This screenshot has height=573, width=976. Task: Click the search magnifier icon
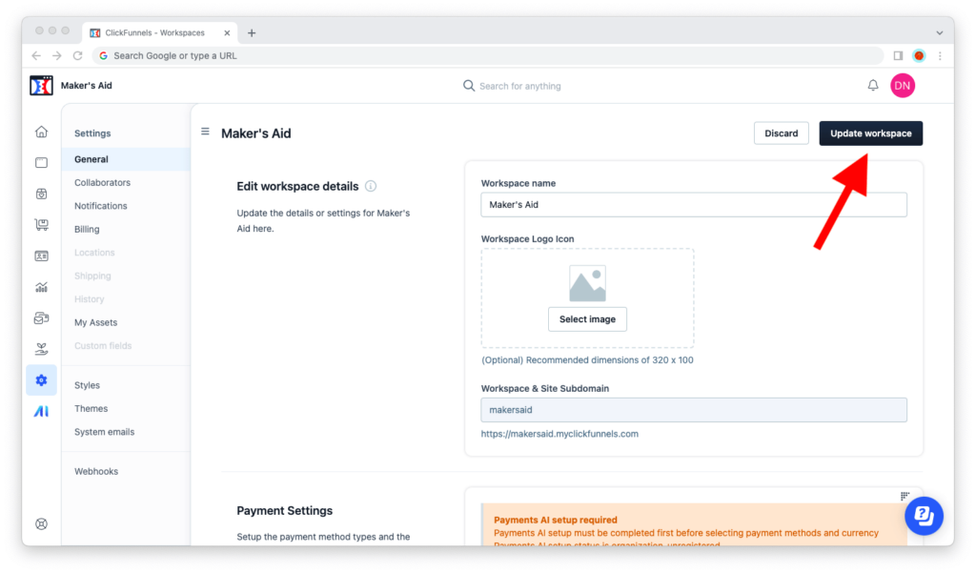469,85
